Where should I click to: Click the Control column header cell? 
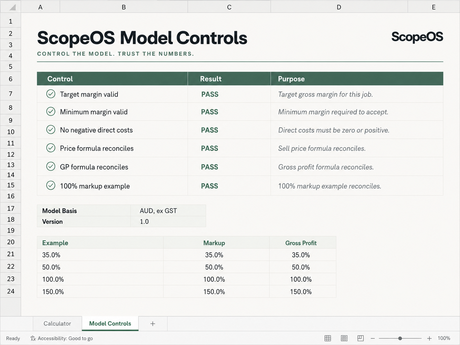tap(112, 79)
